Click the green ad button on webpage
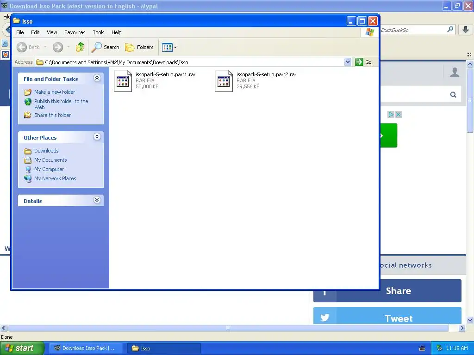This screenshot has width=474, height=355. point(389,135)
